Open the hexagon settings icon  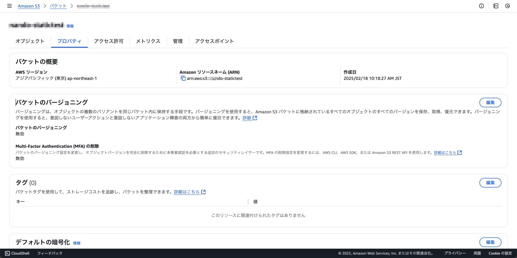tap(508, 6)
